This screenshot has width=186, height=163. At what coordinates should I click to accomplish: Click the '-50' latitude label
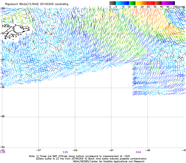2,8
